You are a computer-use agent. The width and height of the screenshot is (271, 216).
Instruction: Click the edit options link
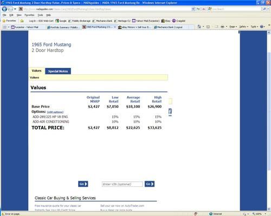point(55,112)
